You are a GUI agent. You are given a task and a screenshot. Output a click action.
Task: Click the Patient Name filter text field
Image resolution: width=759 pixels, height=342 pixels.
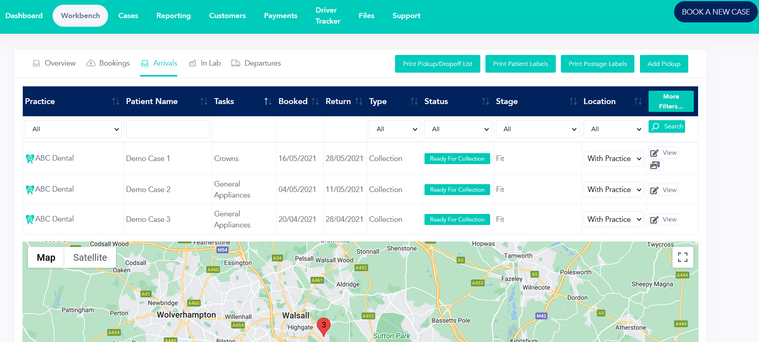[x=168, y=129]
